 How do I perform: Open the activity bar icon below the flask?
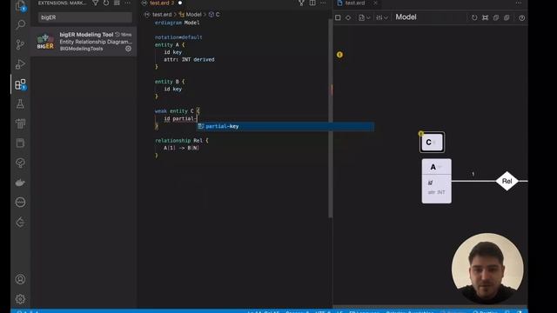point(20,123)
